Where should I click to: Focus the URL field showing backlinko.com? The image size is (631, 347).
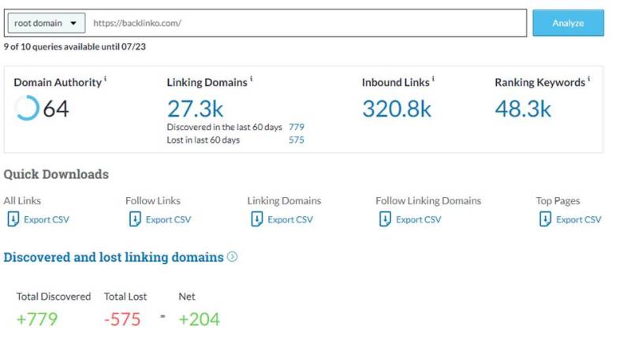[x=308, y=23]
